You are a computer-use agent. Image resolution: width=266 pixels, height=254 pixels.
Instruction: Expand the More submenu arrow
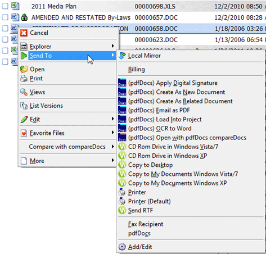[112, 160]
